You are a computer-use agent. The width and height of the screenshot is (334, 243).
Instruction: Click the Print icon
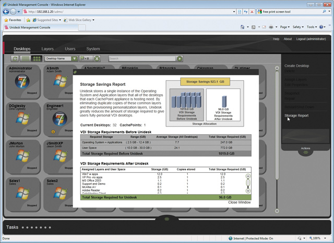271,27
